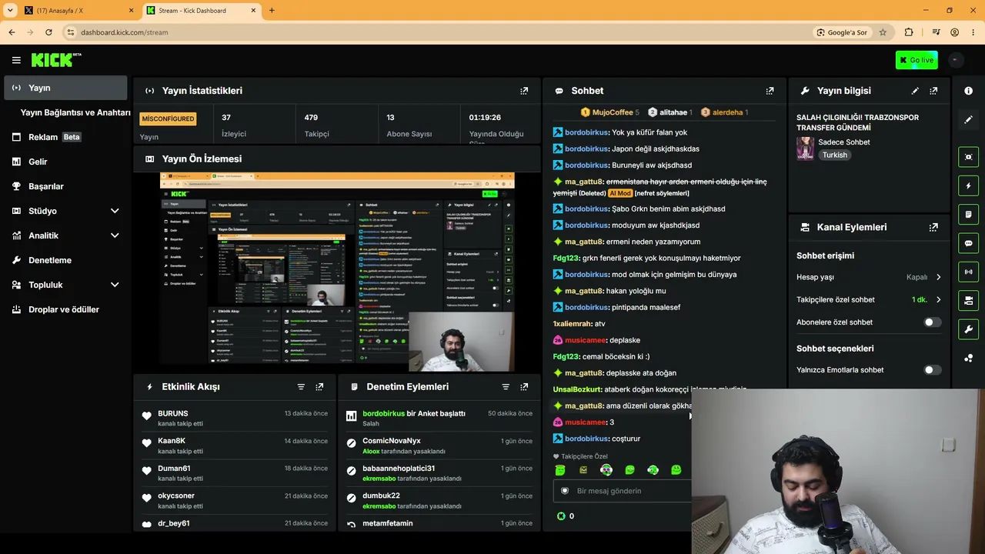985x554 pixels.
Task: Click the three-dots icon at right rail bottom
Action: 968,358
